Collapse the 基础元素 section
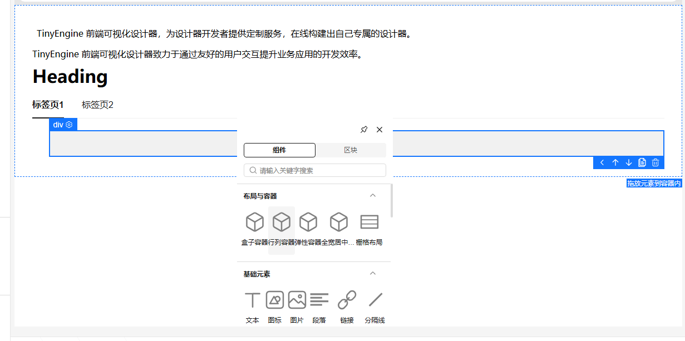This screenshot has height=341, width=685. pyautogui.click(x=373, y=274)
